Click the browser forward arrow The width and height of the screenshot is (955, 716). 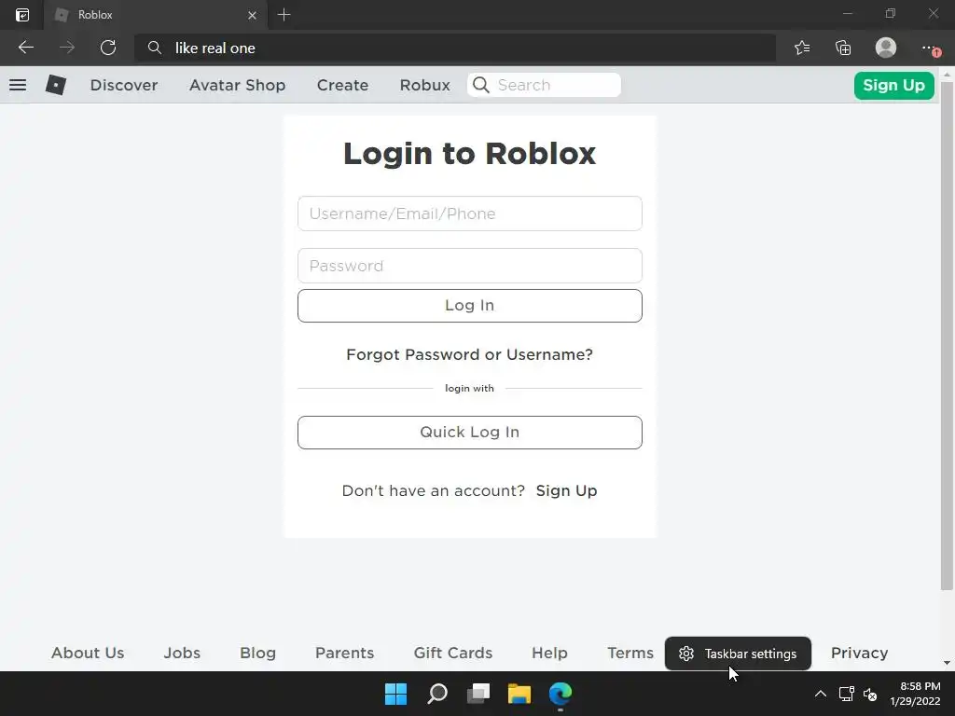67,48
